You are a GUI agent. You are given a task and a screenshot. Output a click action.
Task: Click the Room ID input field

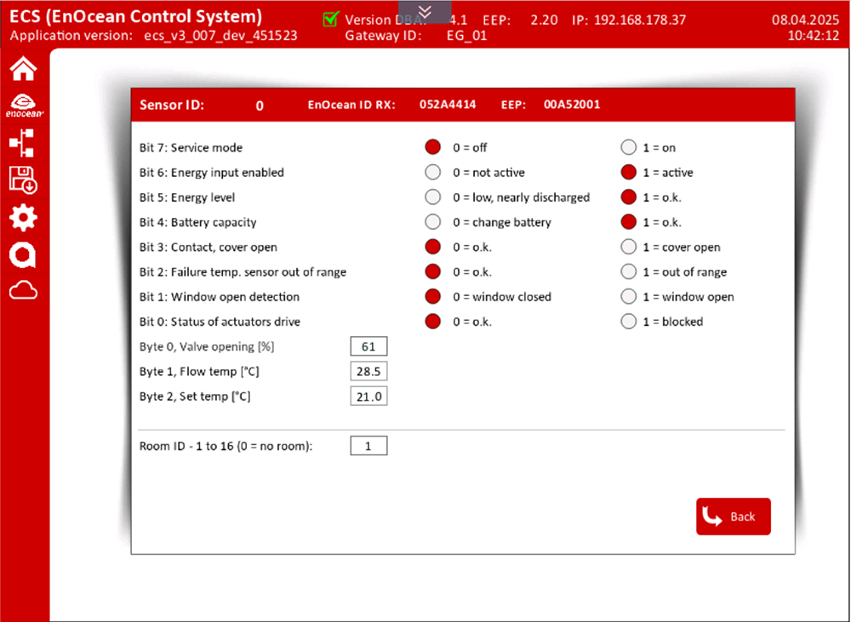(x=368, y=446)
